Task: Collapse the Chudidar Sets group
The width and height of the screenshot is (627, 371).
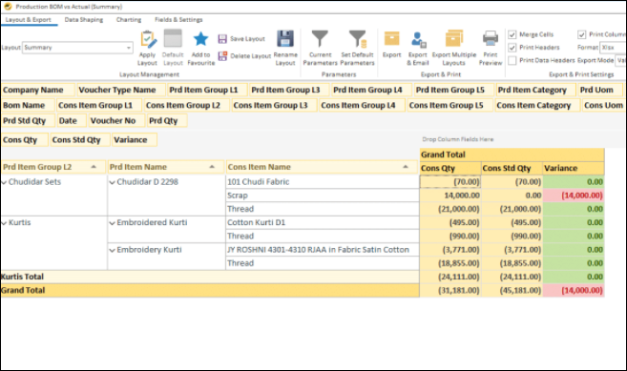Action: (4, 182)
